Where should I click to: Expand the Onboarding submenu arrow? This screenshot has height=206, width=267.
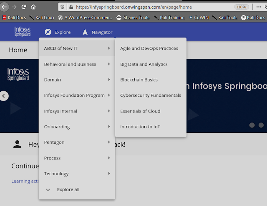tap(109, 127)
